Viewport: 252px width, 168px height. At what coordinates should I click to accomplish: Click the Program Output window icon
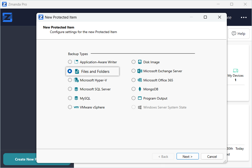click(140, 98)
